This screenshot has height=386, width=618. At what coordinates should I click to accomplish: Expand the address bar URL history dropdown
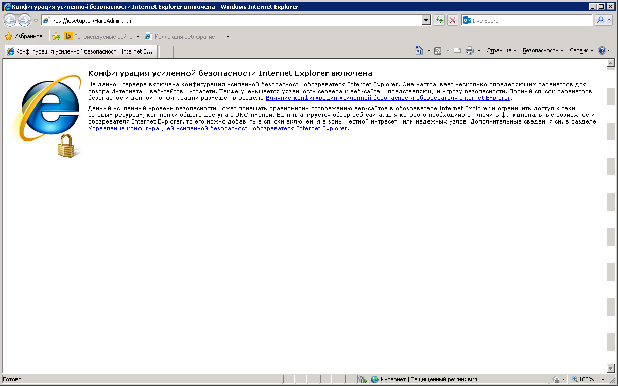point(426,21)
